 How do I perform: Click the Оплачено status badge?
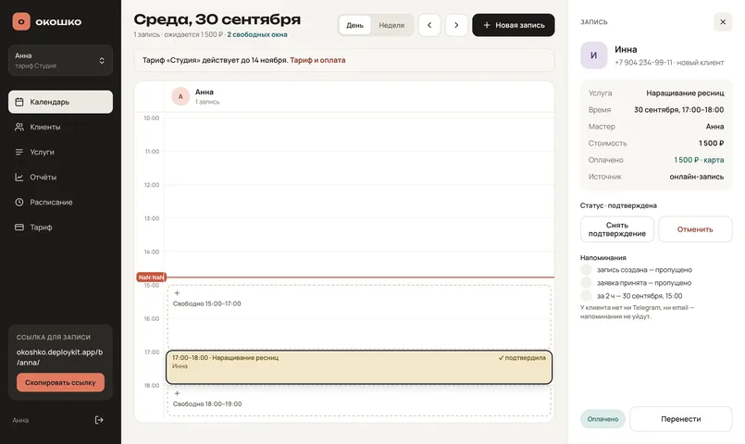tap(602, 419)
